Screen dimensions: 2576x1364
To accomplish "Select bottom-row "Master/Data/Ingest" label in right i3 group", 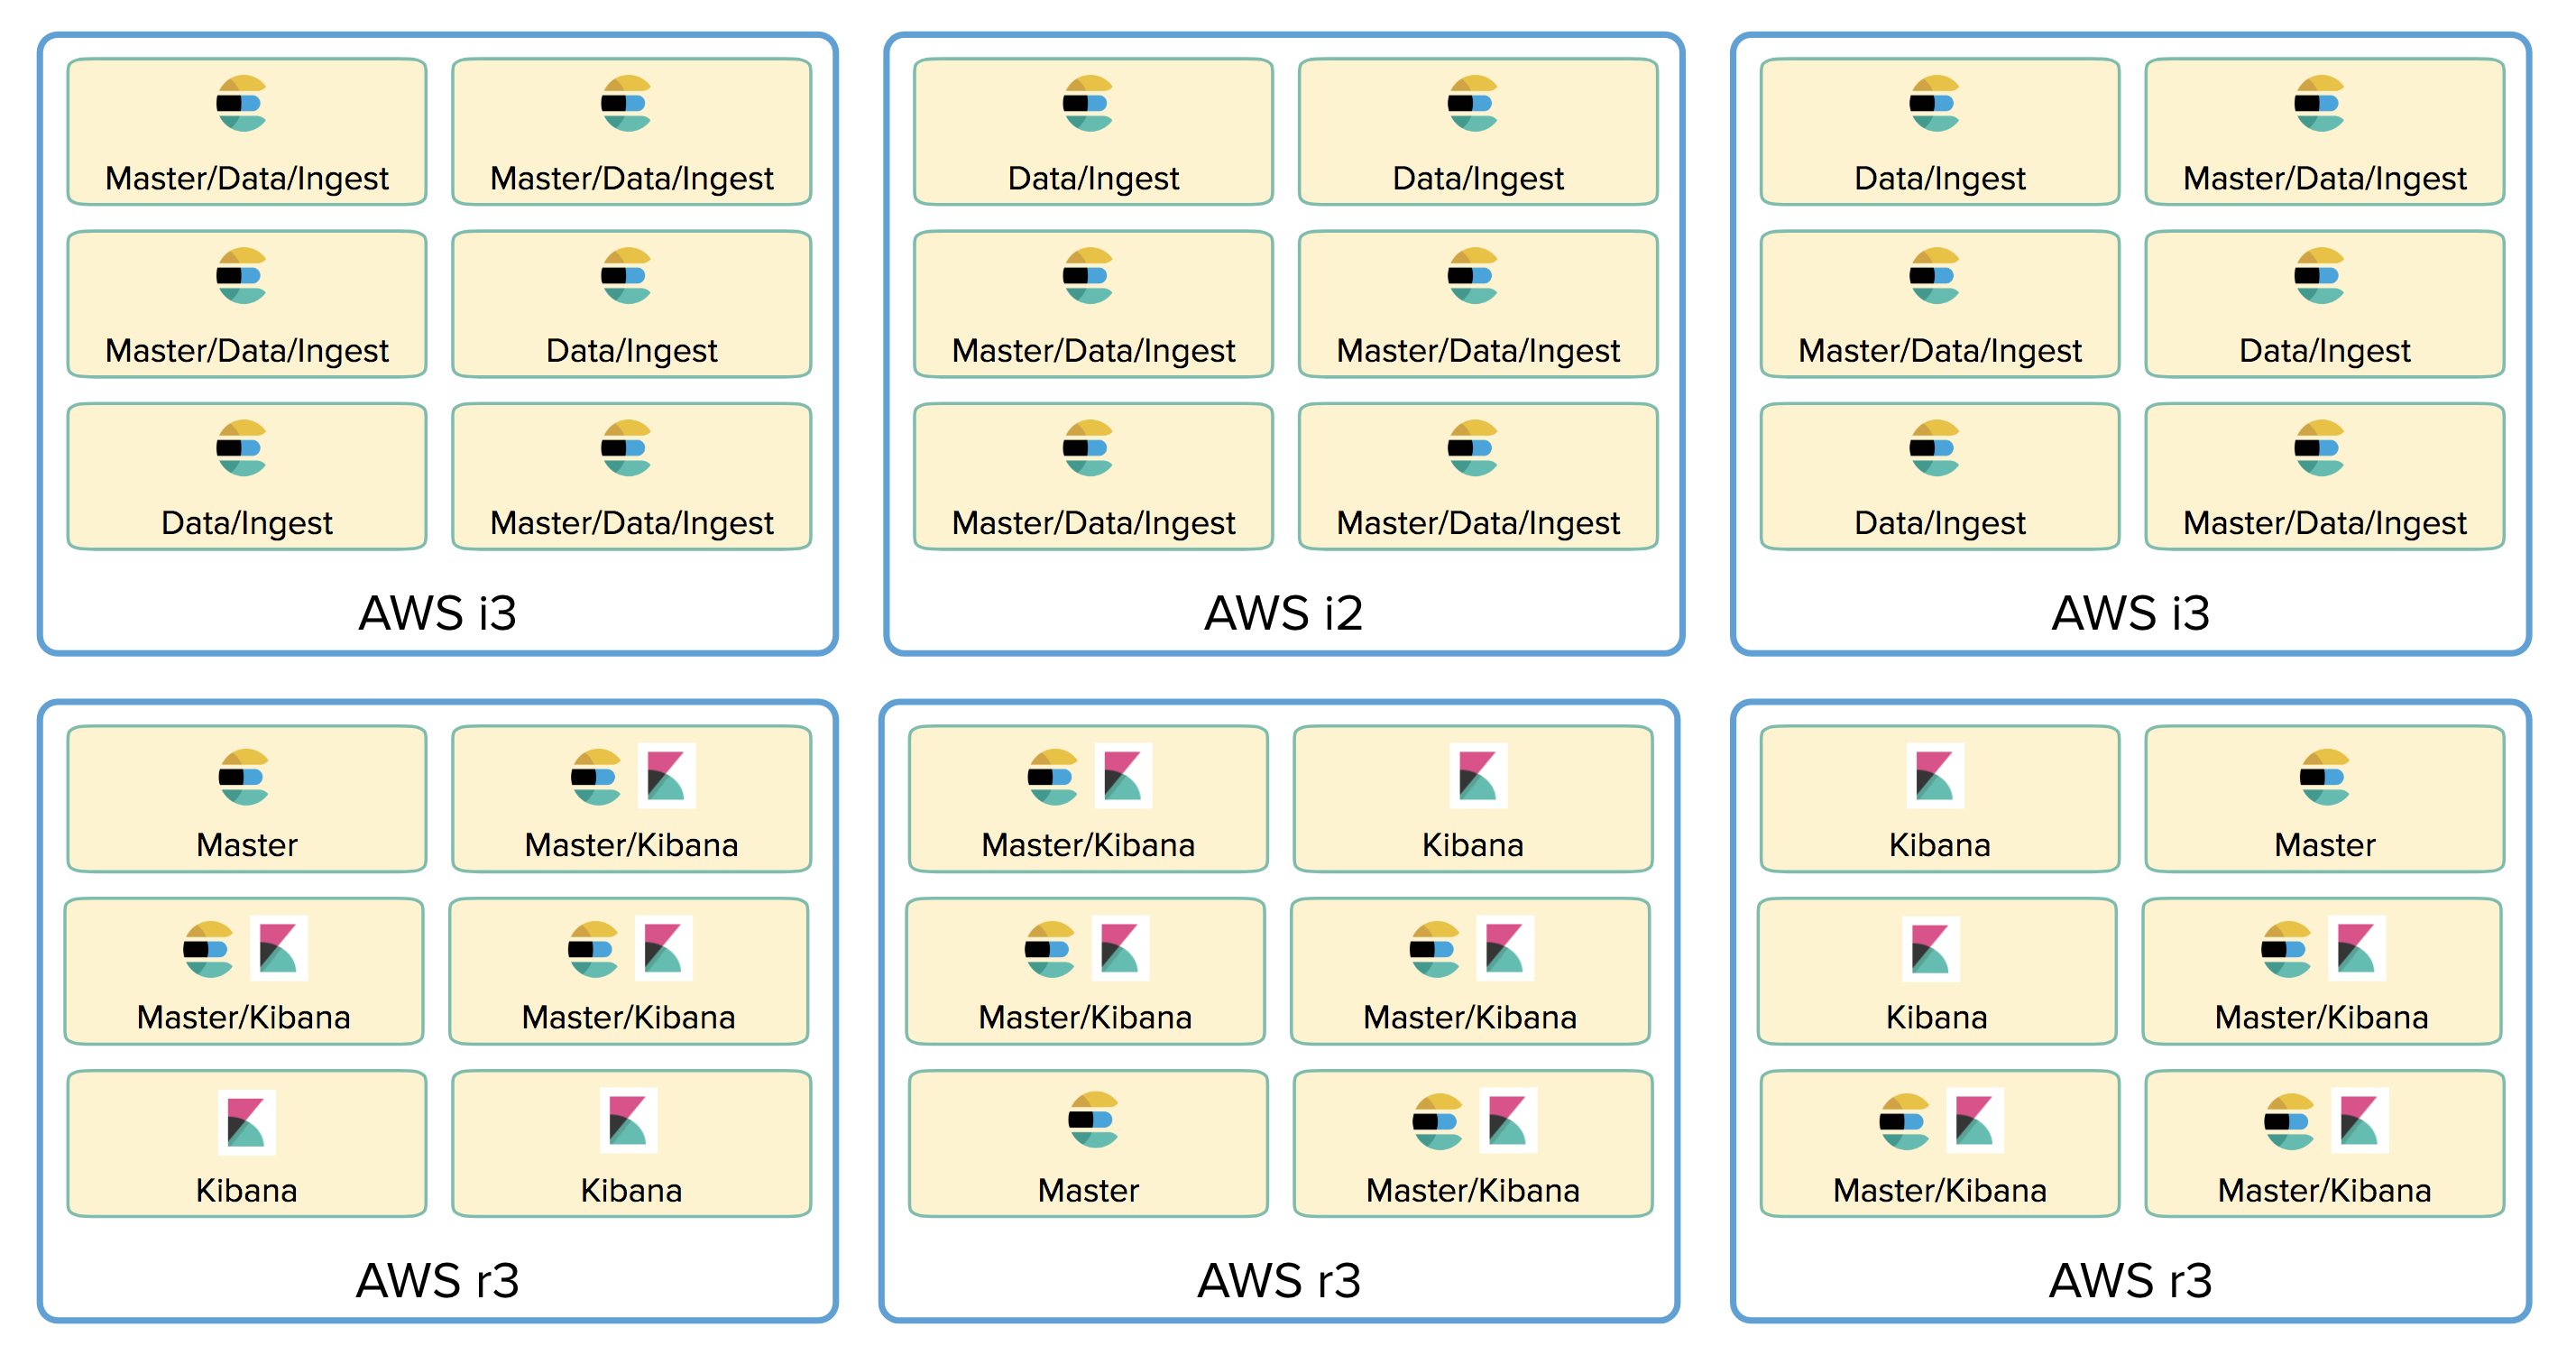I will 2325,522.
